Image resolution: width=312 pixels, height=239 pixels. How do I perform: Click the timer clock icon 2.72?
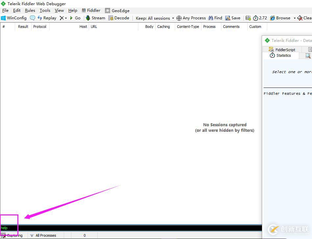coord(260,18)
